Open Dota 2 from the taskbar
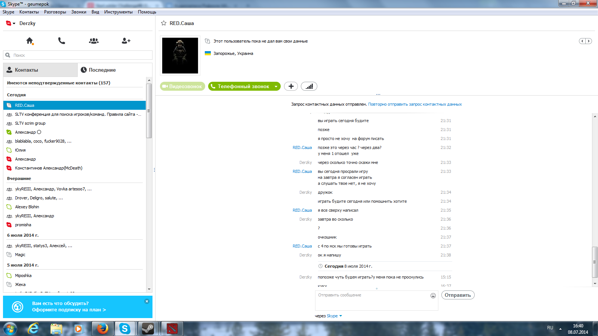 [x=172, y=329]
